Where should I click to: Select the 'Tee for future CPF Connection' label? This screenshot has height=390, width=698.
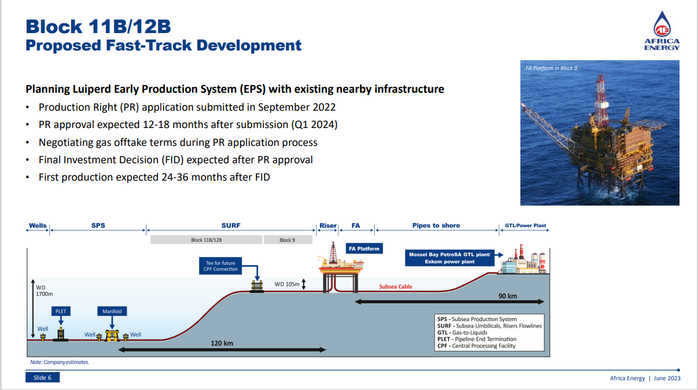click(221, 266)
